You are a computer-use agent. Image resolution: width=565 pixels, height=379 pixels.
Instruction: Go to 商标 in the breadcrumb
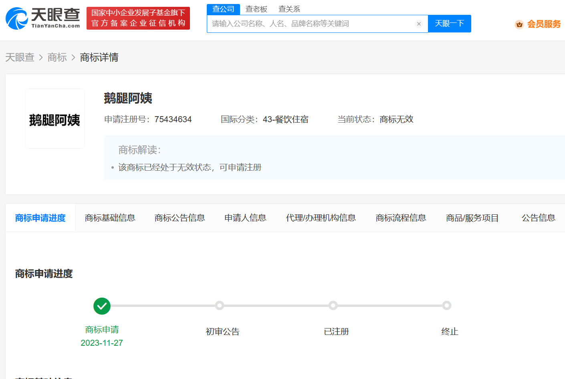point(57,57)
